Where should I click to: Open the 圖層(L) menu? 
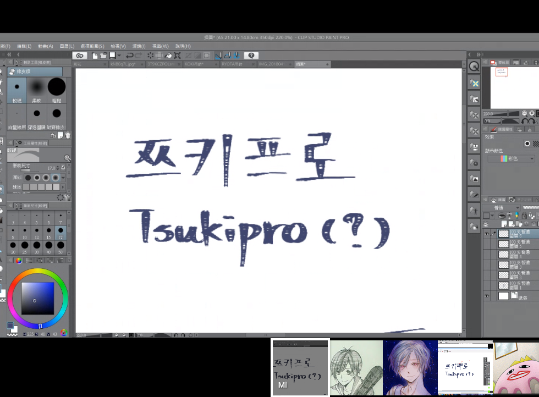(67, 46)
